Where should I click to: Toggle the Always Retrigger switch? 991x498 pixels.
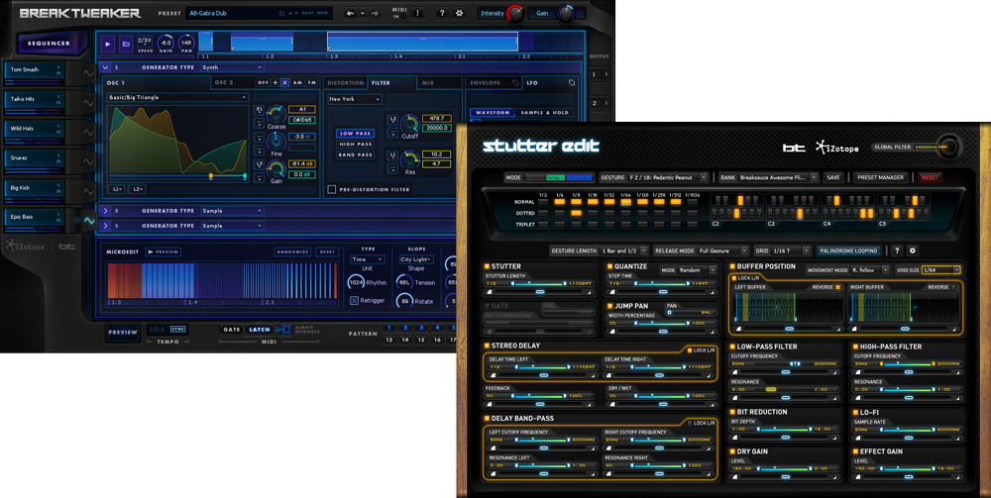(285, 329)
